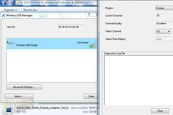
Task: Click the folder icon in address bar
Action: tap(17, 3)
